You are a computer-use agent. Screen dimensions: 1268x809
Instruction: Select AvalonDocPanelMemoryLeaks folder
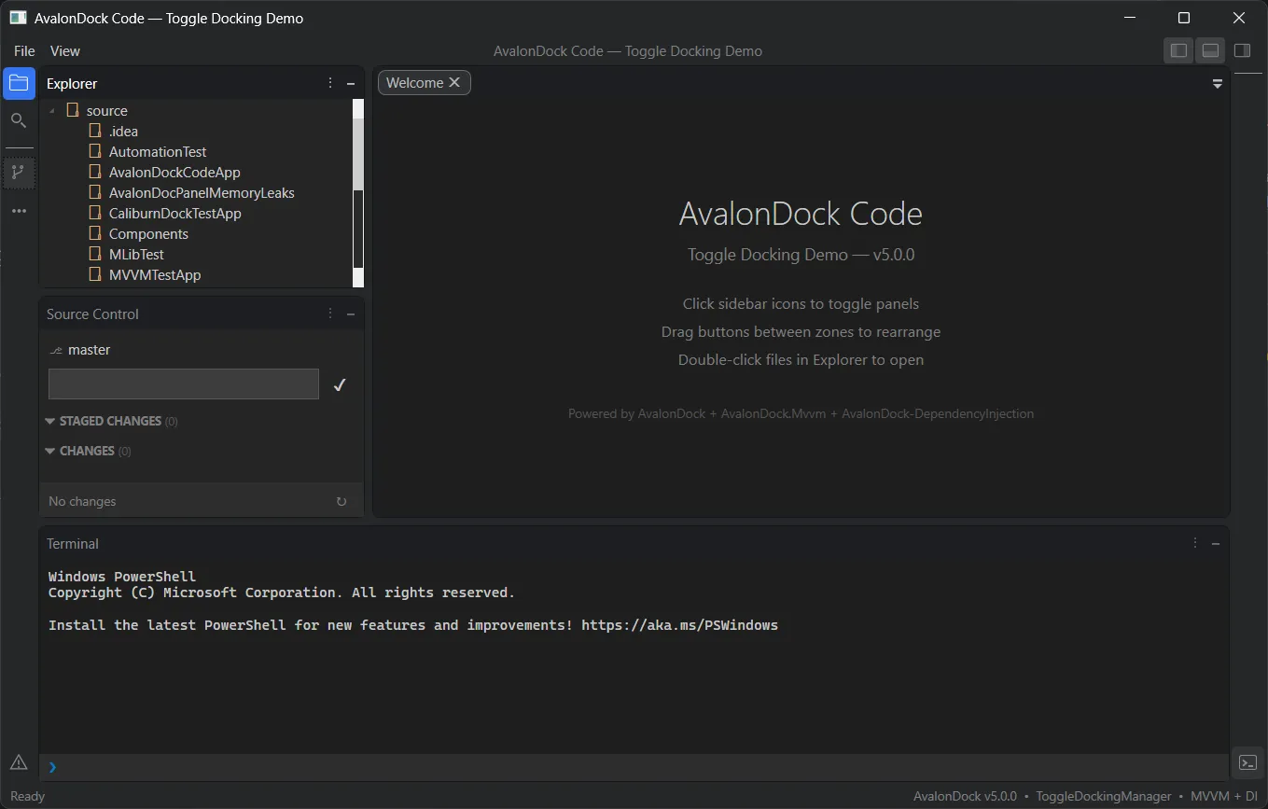coord(202,192)
